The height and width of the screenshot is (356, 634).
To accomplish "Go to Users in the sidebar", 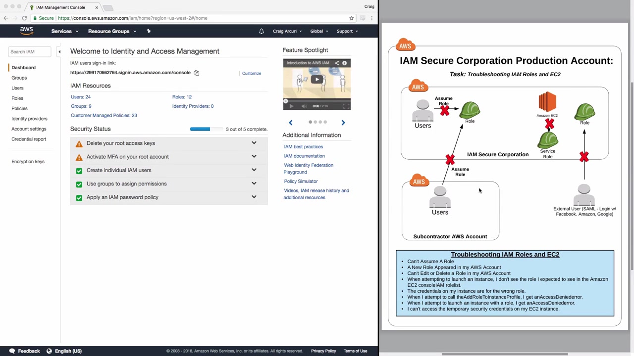I will pos(17,88).
